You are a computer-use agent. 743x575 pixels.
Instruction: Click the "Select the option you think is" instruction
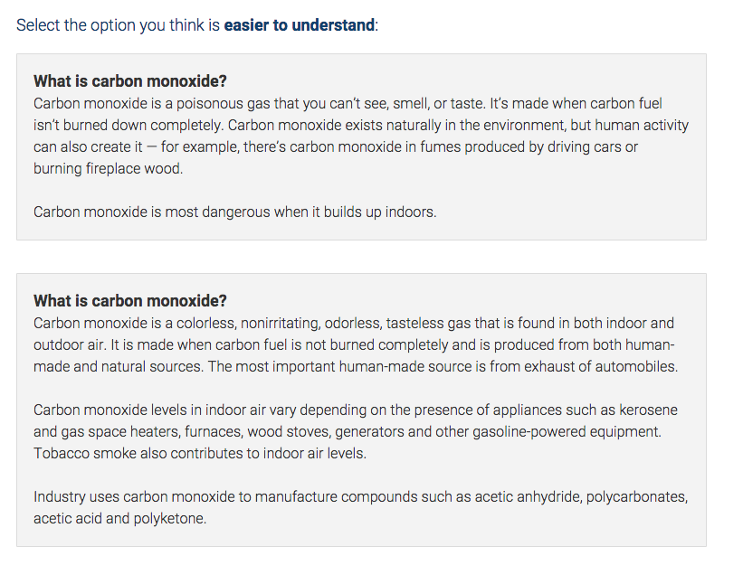tap(118, 25)
